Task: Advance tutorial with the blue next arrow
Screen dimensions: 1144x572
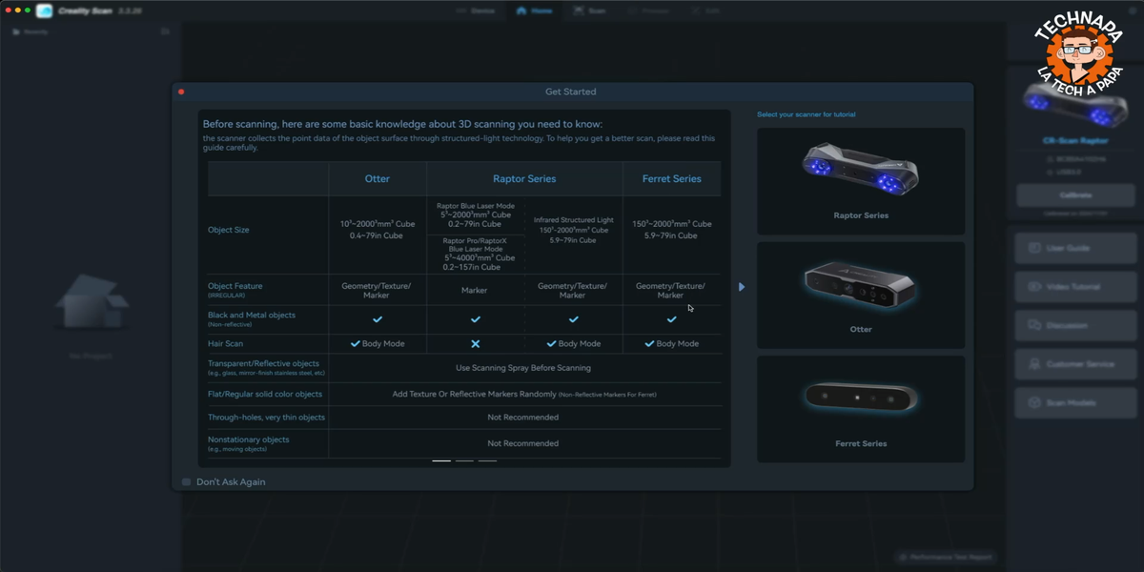Action: click(x=742, y=287)
